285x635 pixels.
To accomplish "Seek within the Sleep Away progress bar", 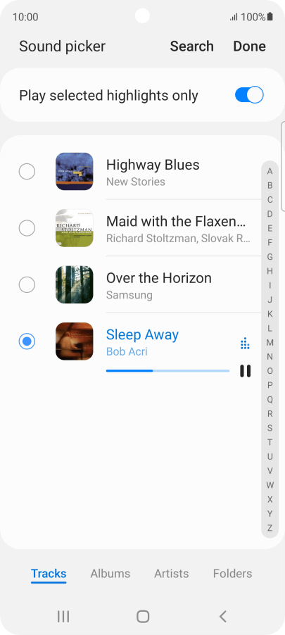I will point(167,370).
